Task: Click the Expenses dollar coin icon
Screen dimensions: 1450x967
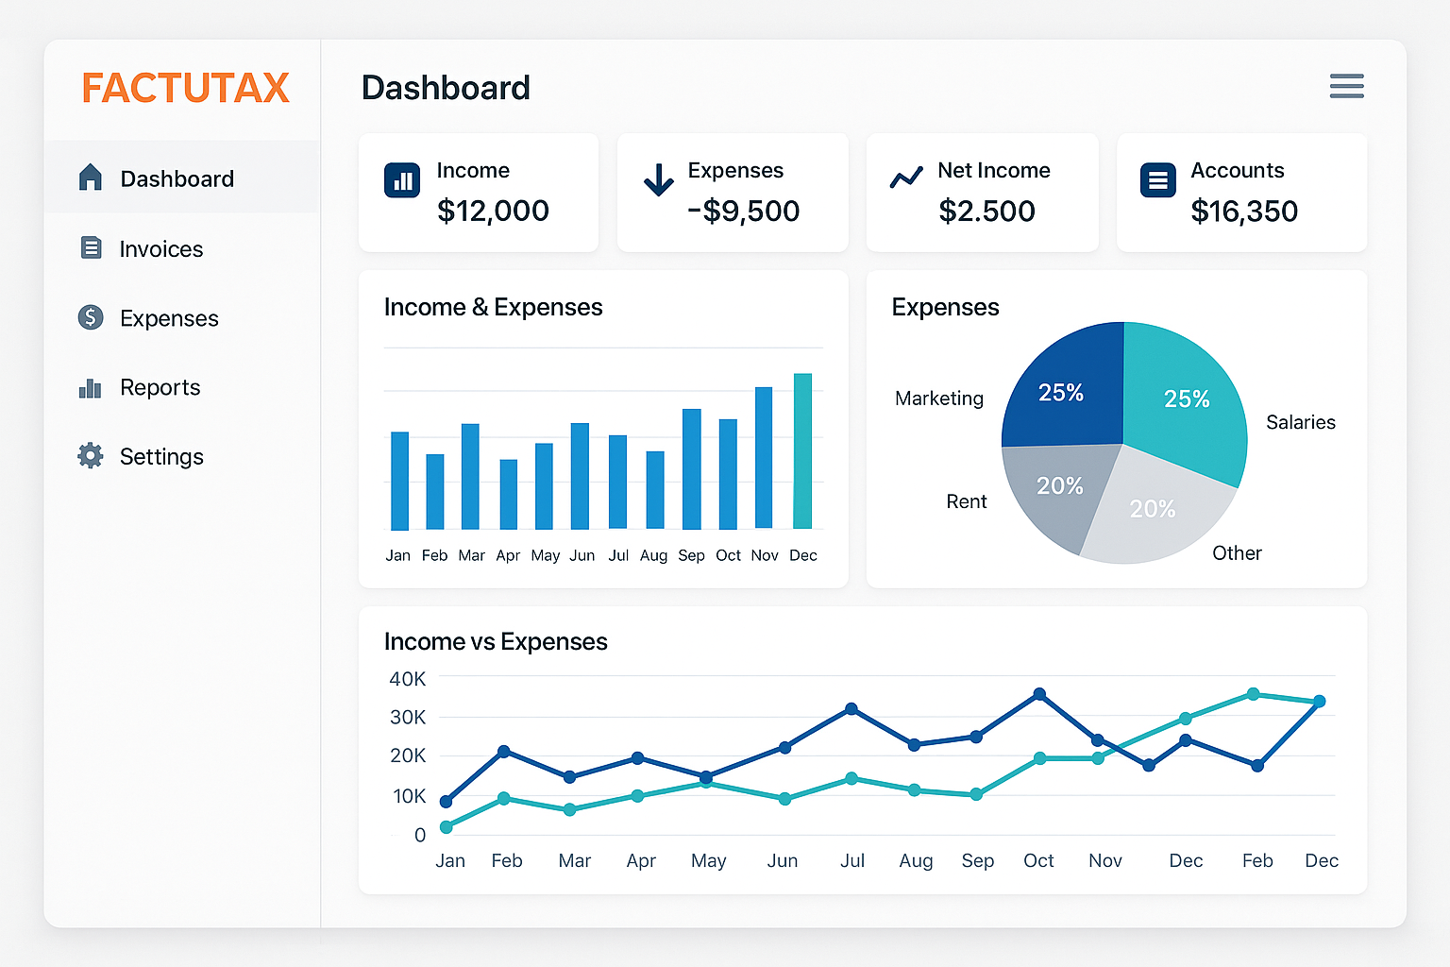Action: (x=91, y=317)
